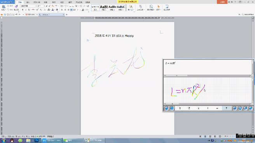Select the Format Painter brush icon
This screenshot has height=143, width=255.
pyautogui.click(x=16, y=7)
